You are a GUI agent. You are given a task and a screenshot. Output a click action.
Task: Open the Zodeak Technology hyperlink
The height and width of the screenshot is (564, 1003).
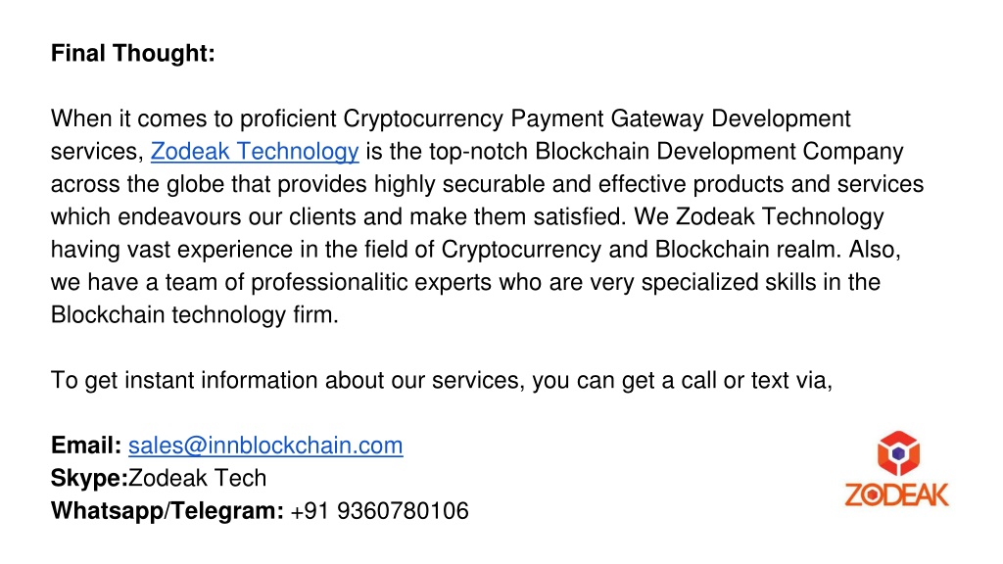255,152
